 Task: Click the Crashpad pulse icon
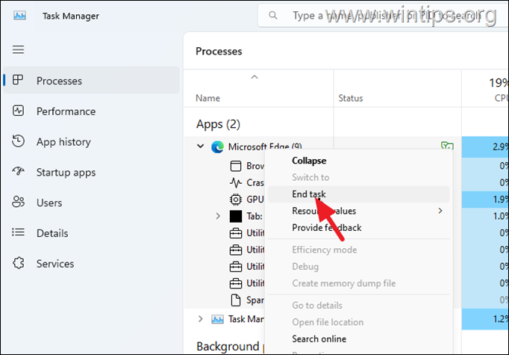(x=236, y=182)
